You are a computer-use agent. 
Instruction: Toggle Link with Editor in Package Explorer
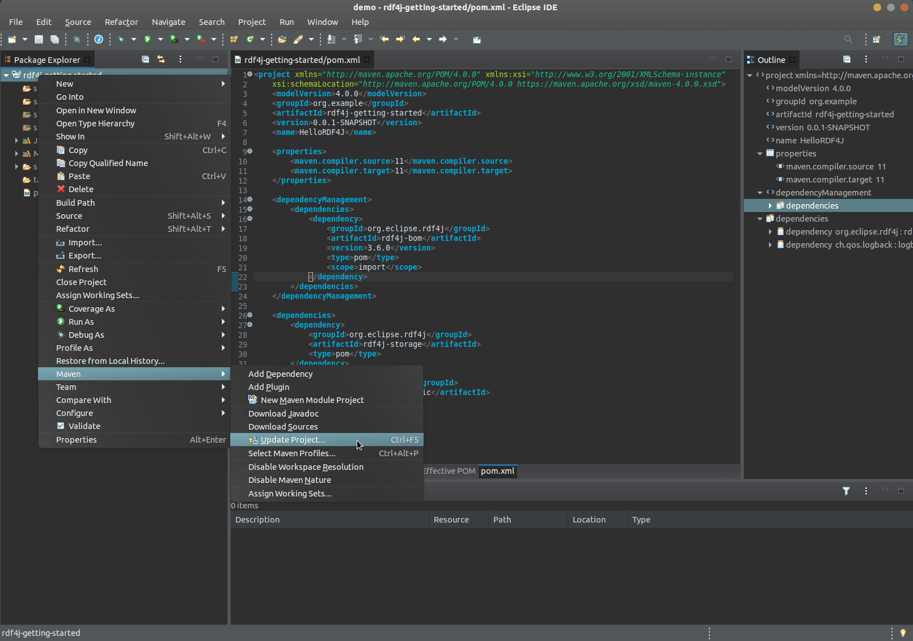[161, 59]
